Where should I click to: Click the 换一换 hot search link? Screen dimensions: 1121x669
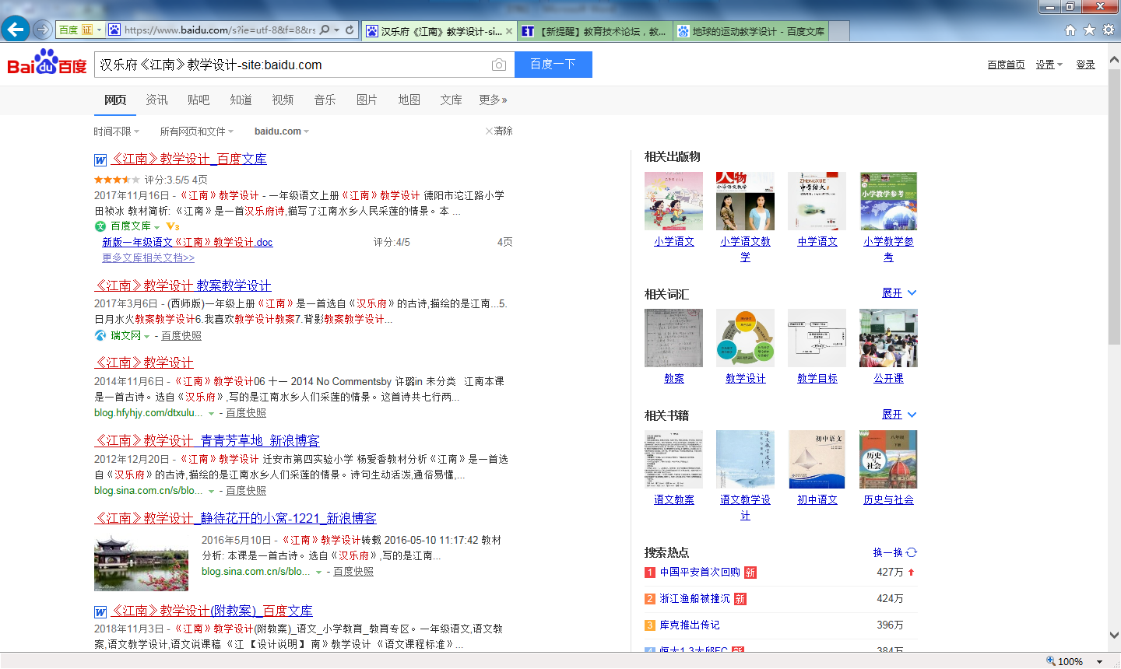point(887,552)
